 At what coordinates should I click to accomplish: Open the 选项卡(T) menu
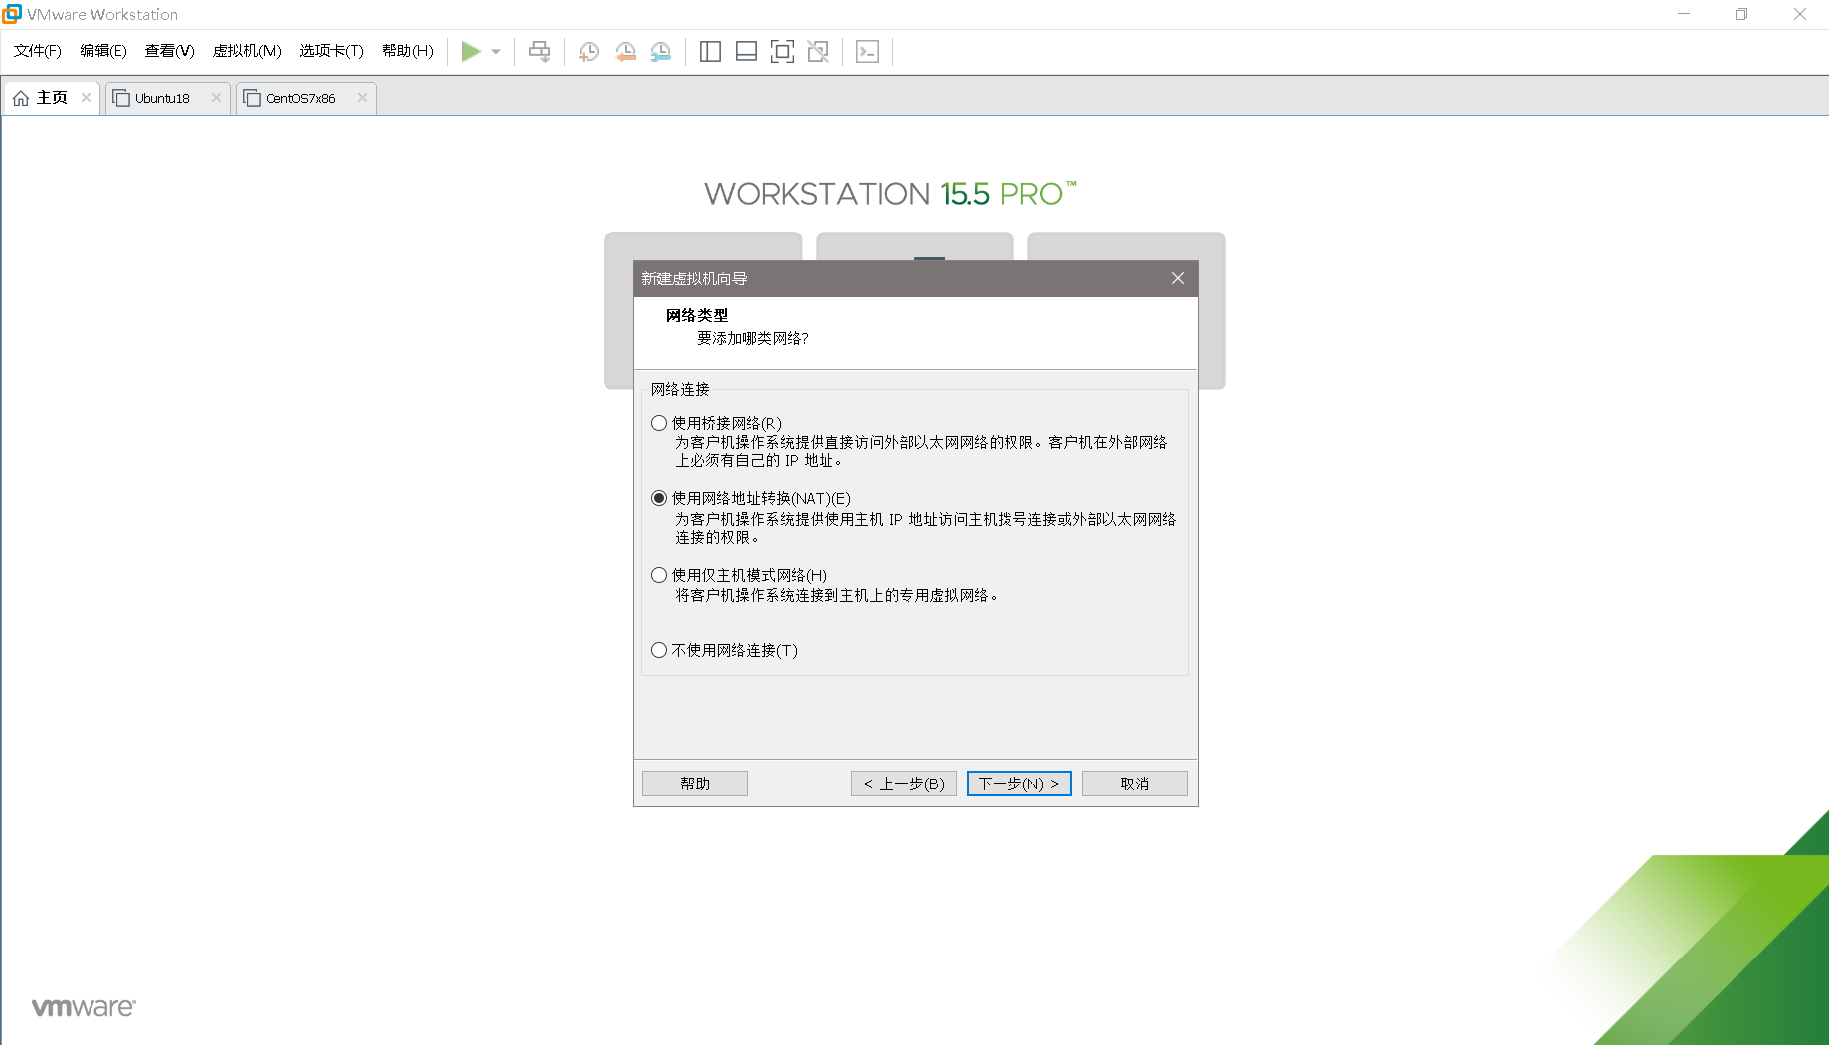point(331,51)
